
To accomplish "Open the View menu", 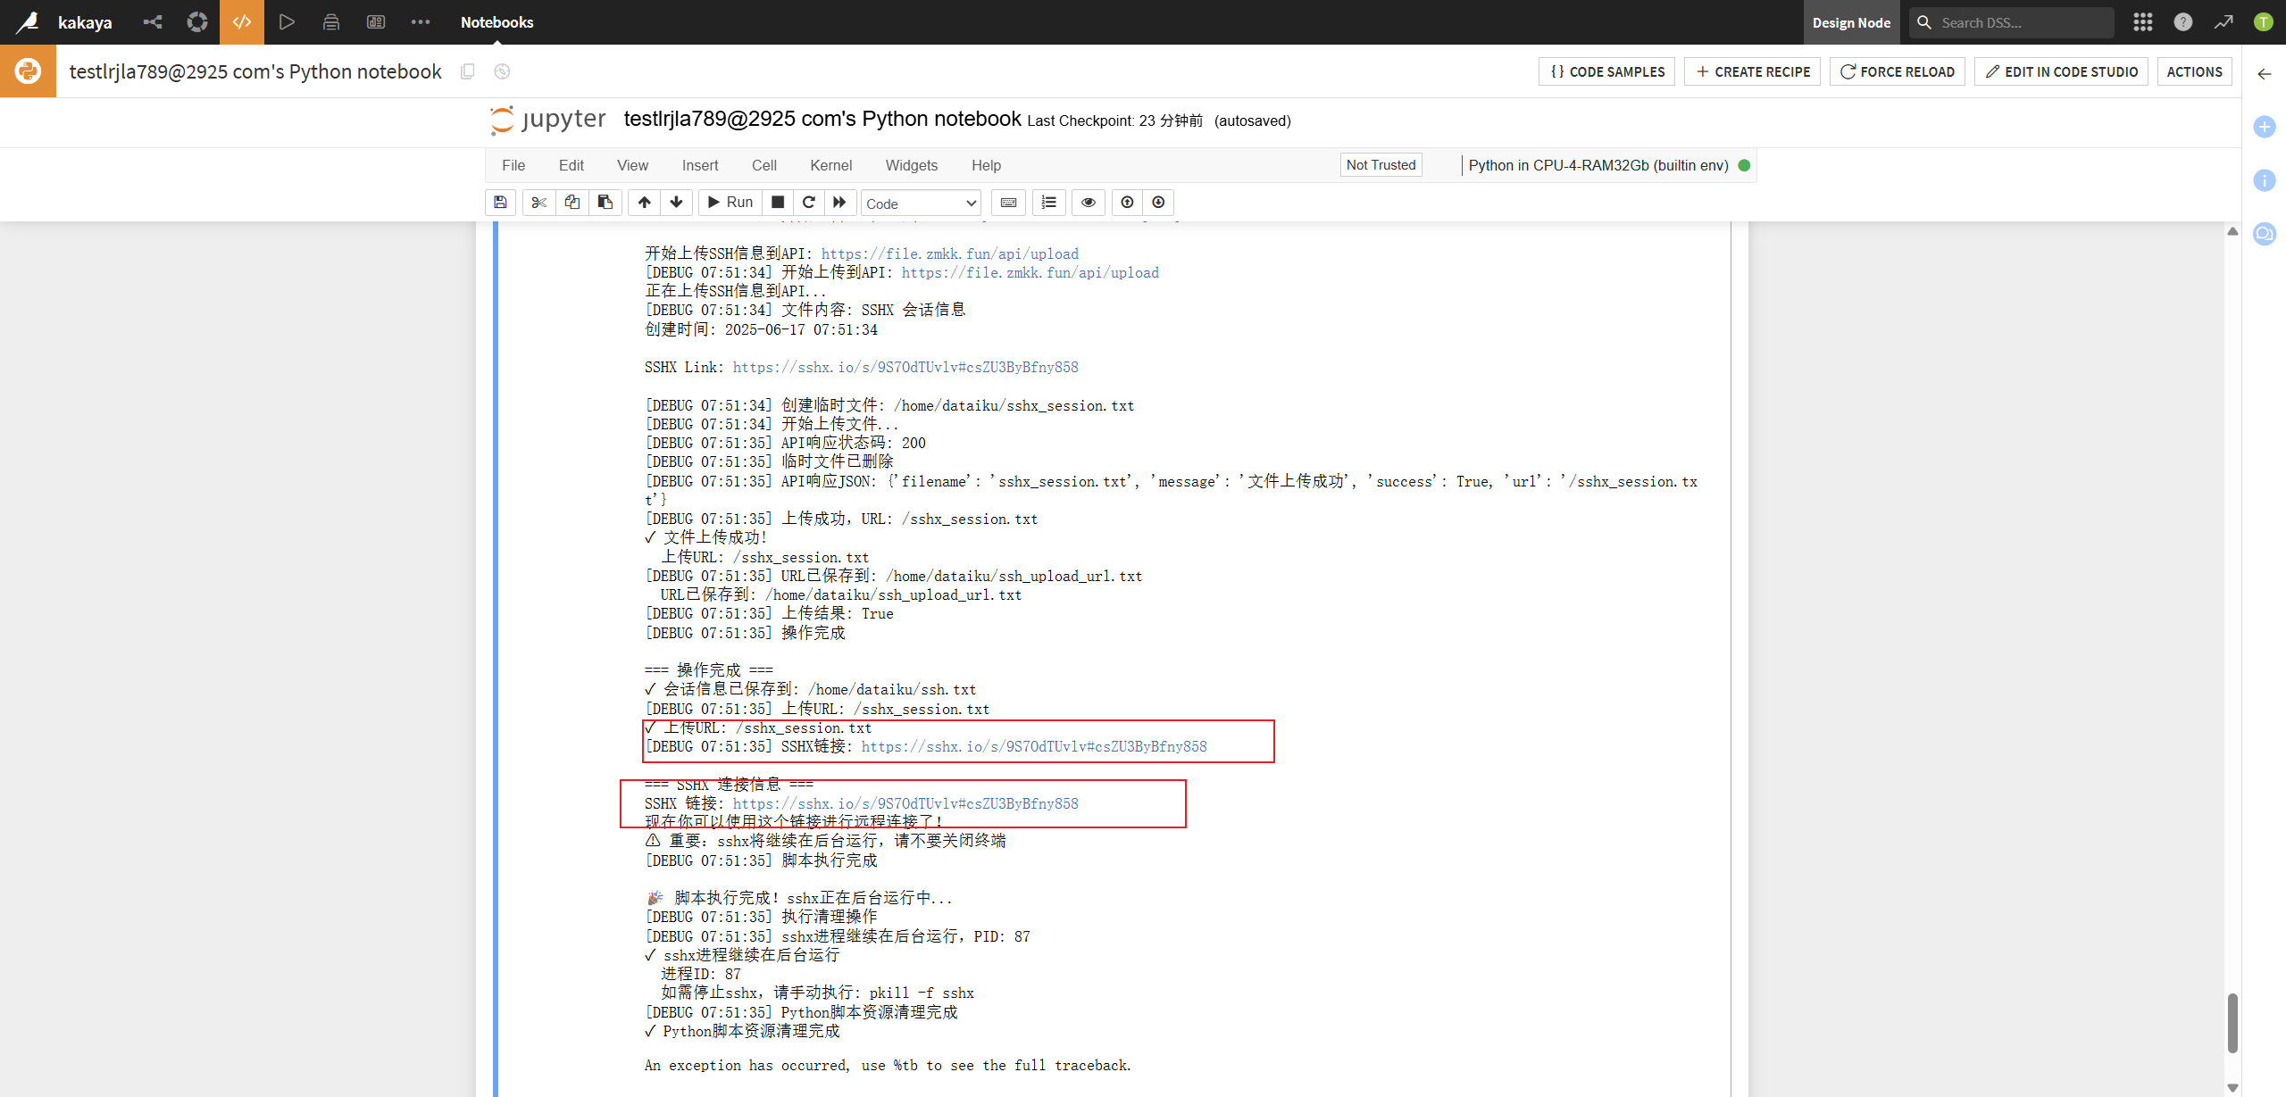I will pyautogui.click(x=632, y=165).
